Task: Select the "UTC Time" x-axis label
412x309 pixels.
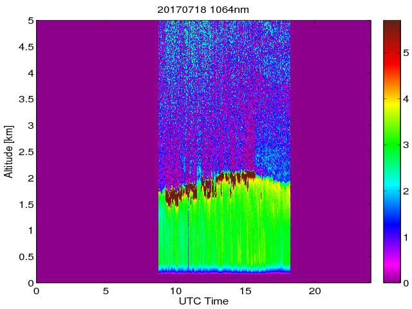Action: click(x=203, y=302)
